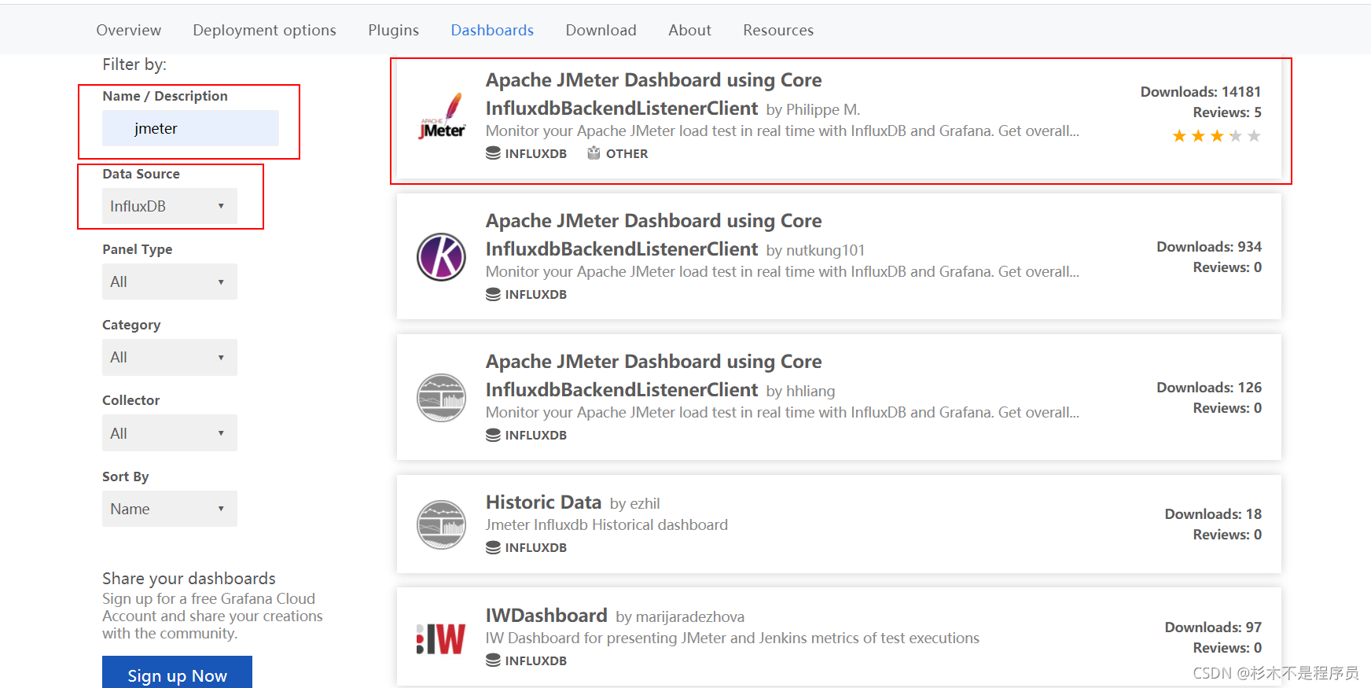Click 'Jmeter Influxdb Historical dashboard' description
Image resolution: width=1371 pixels, height=688 pixels.
607,524
